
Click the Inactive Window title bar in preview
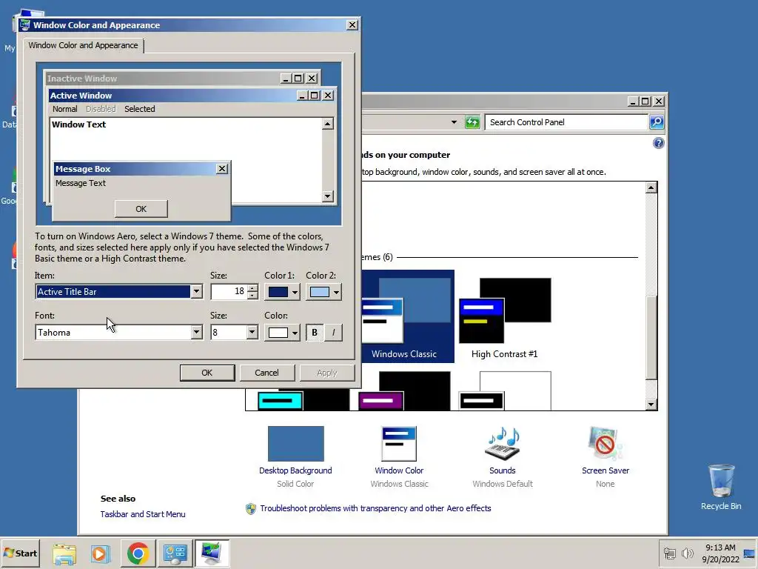[x=164, y=79]
